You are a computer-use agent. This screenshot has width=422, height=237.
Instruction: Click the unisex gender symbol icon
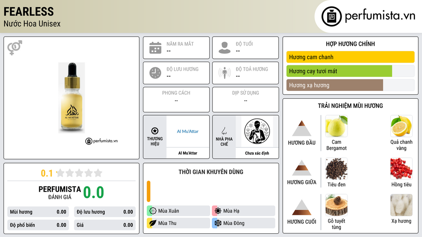point(14,48)
